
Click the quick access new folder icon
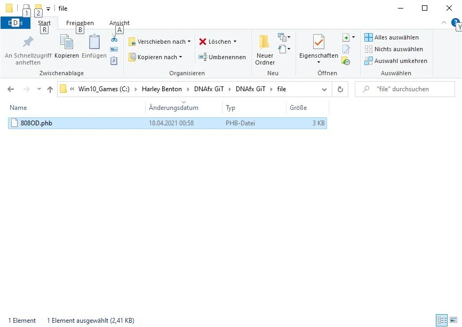[x=38, y=8]
